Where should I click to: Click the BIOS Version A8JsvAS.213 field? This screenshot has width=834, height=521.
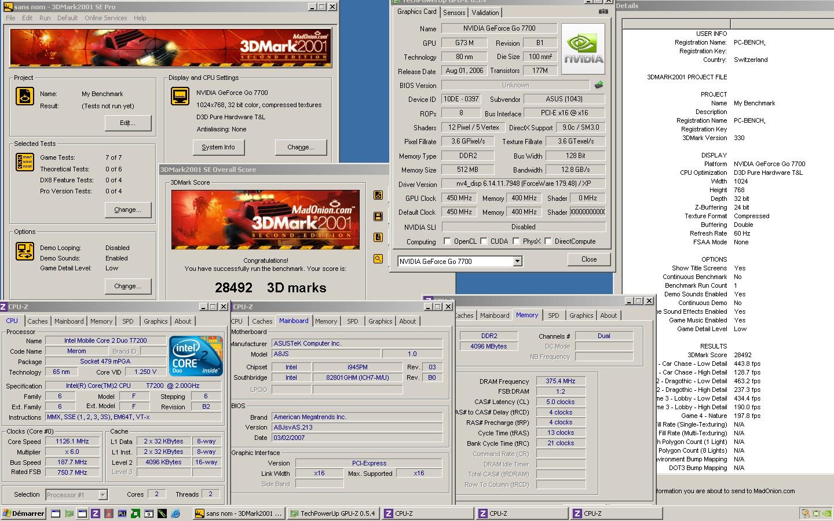tap(357, 427)
